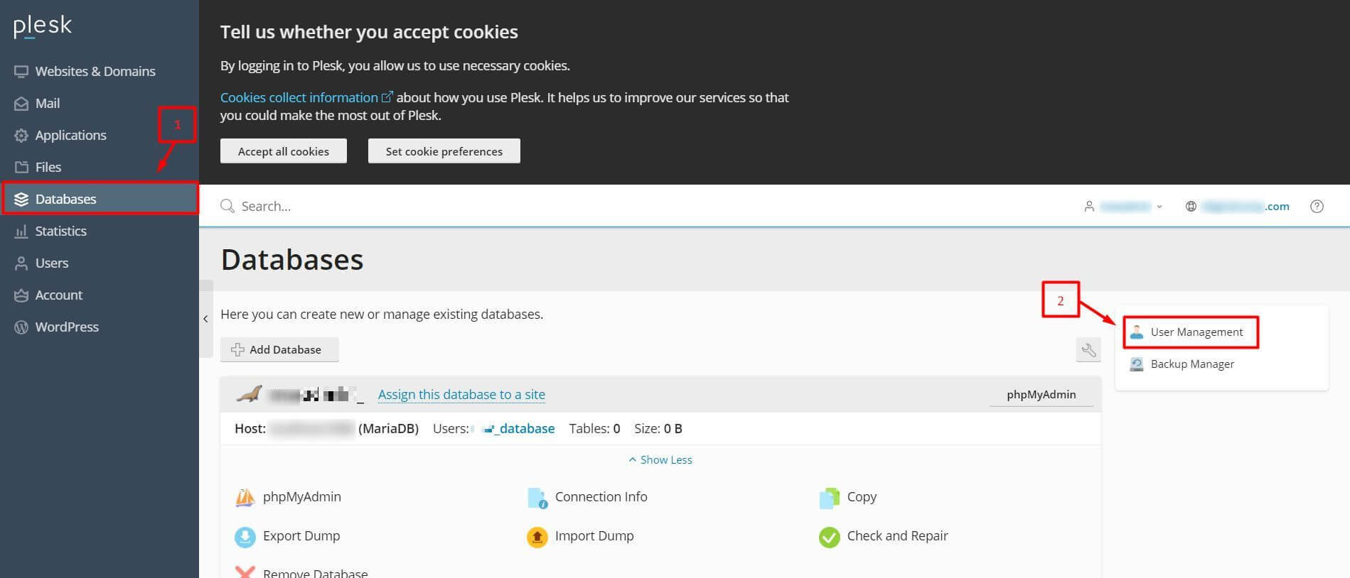1350x578 pixels.
Task: Click the Import Dump upload icon
Action: click(x=537, y=537)
